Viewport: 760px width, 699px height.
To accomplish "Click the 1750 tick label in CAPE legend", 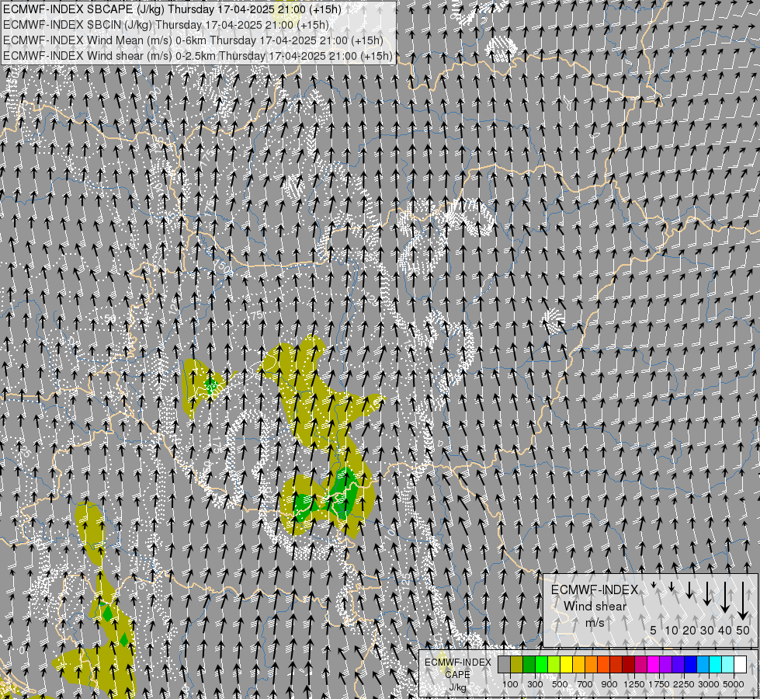I will coord(659,684).
